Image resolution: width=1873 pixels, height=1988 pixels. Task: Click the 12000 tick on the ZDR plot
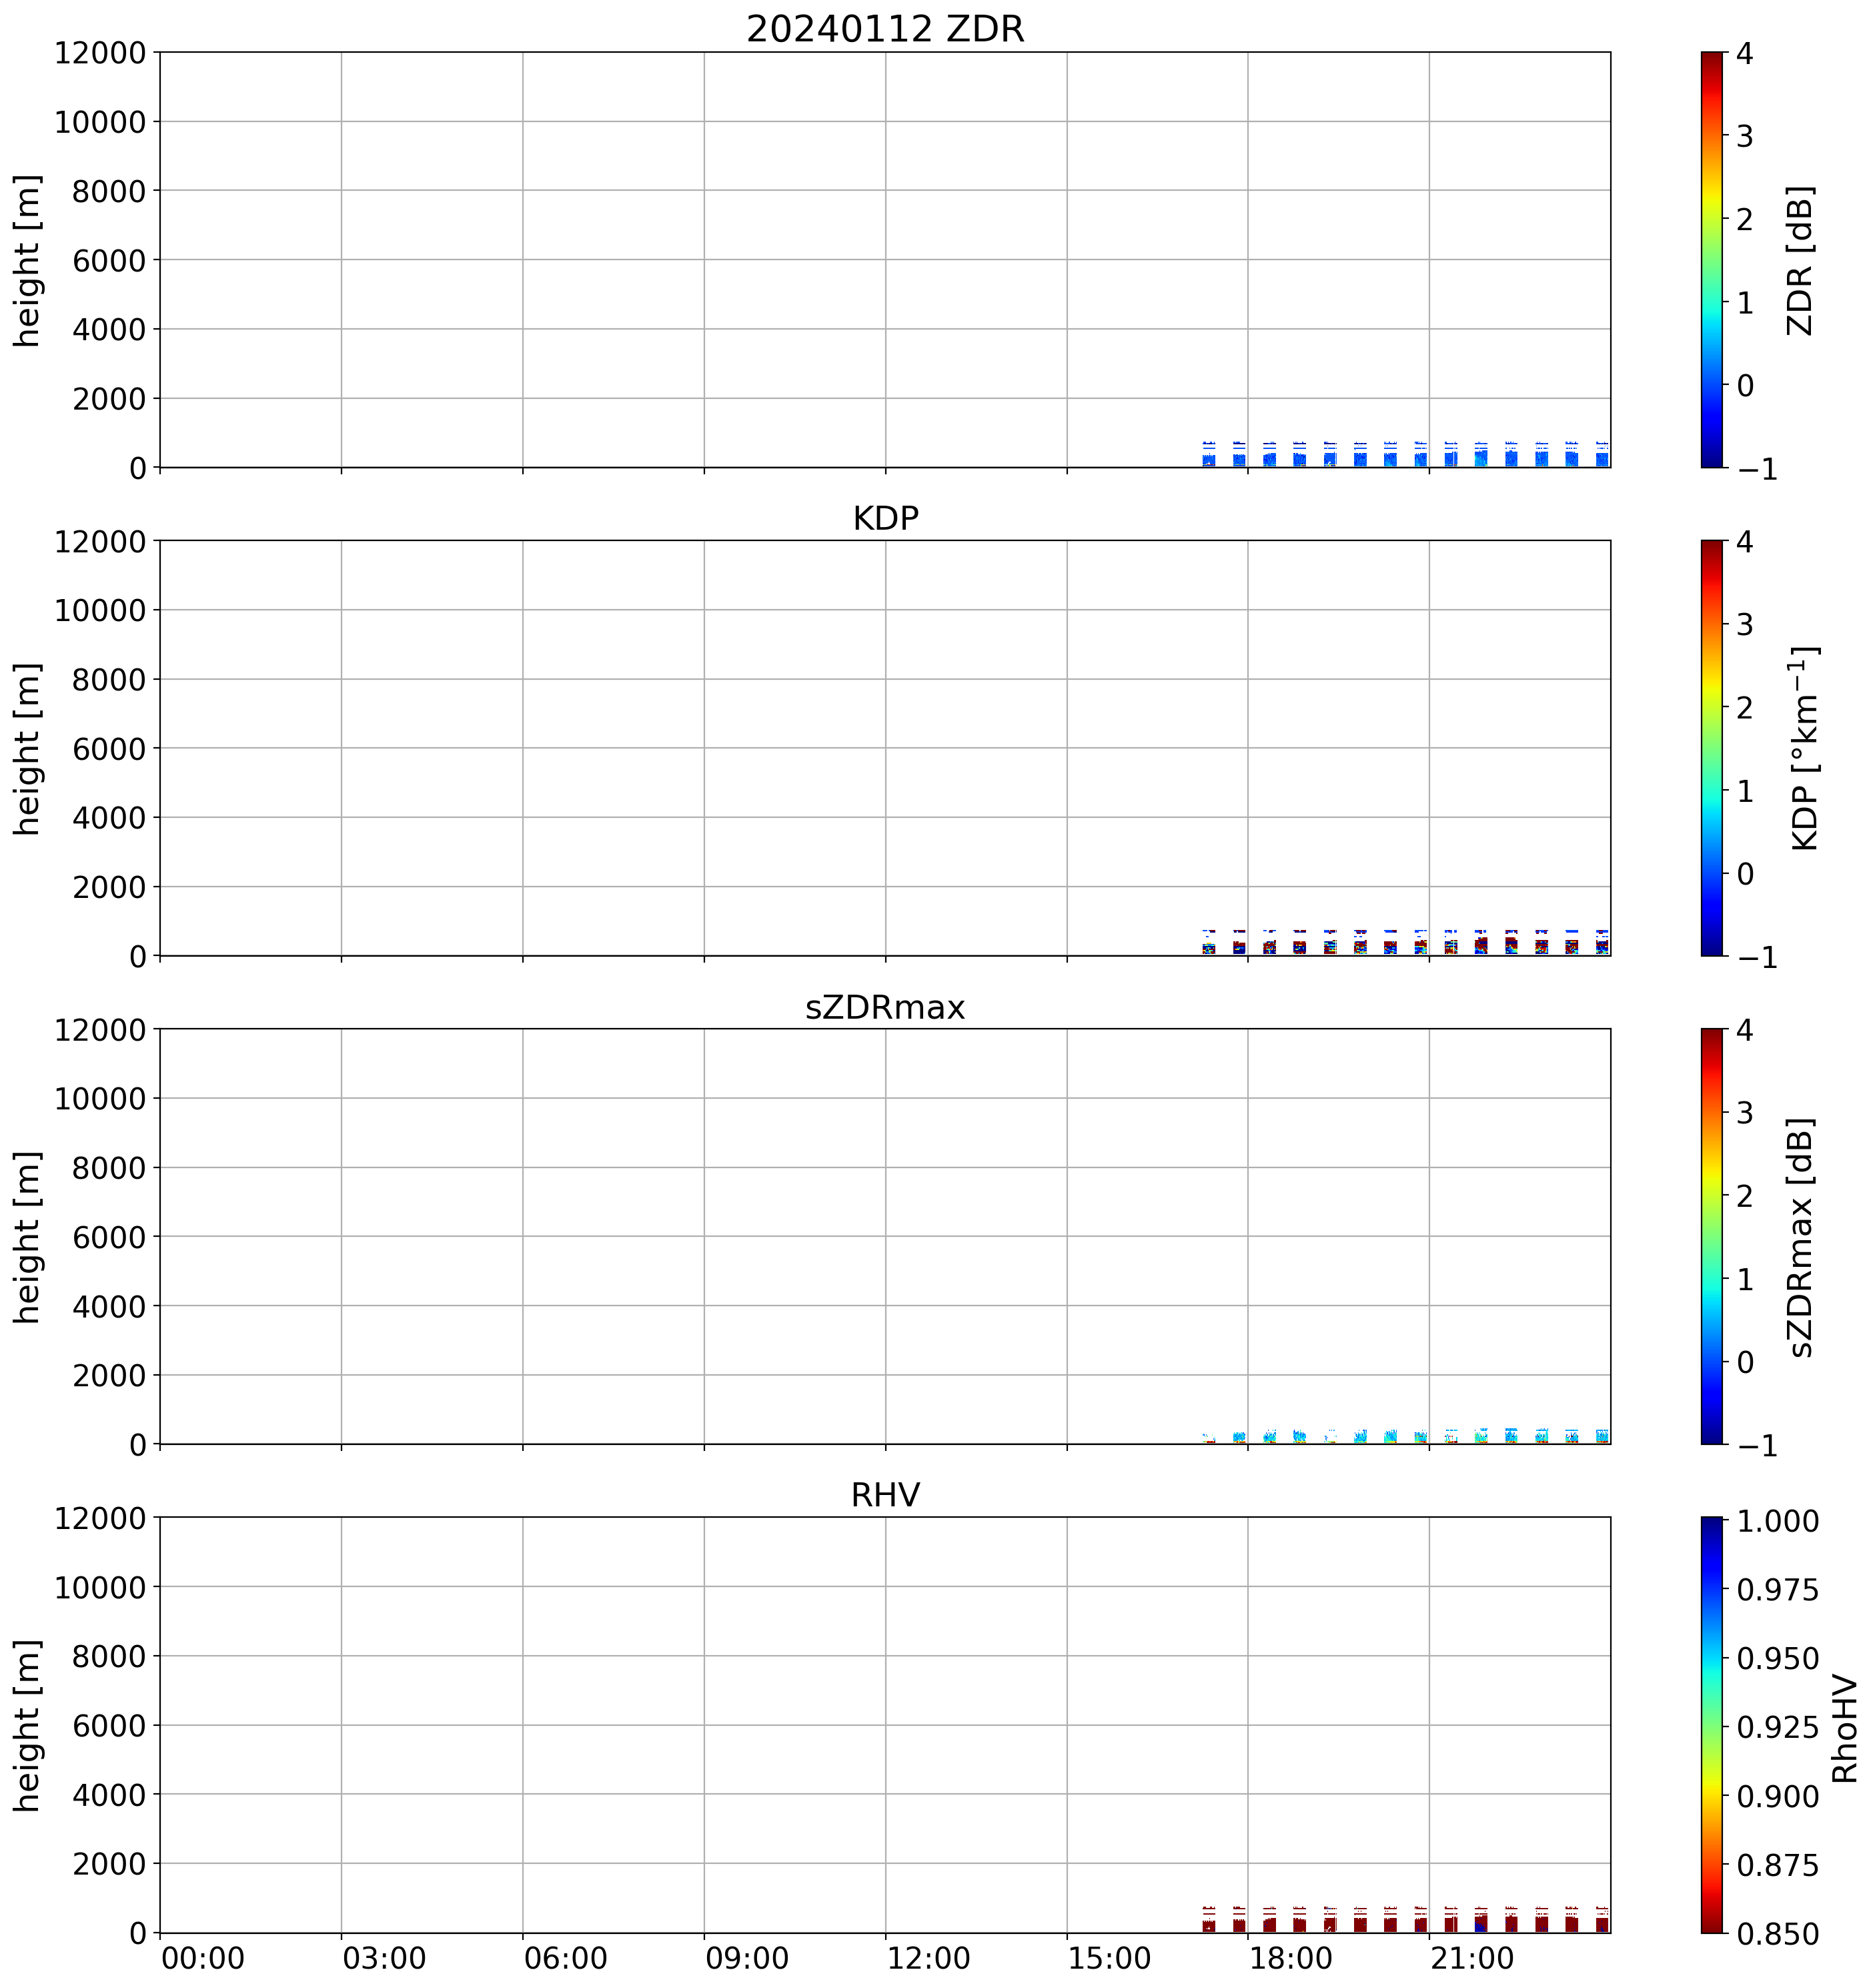pyautogui.click(x=100, y=53)
